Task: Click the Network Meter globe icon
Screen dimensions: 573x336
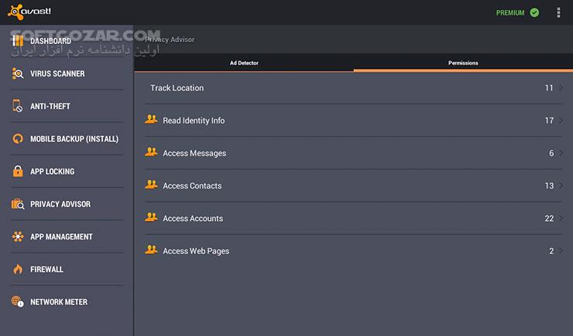Action: (x=18, y=301)
